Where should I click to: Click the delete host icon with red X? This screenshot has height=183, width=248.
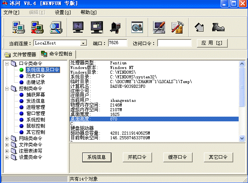click(x=37, y=27)
